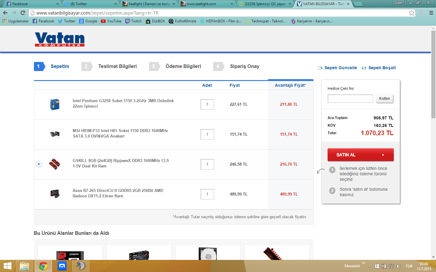
Task: Click the MSI H81M-P33 motherboard image
Action: click(55, 134)
